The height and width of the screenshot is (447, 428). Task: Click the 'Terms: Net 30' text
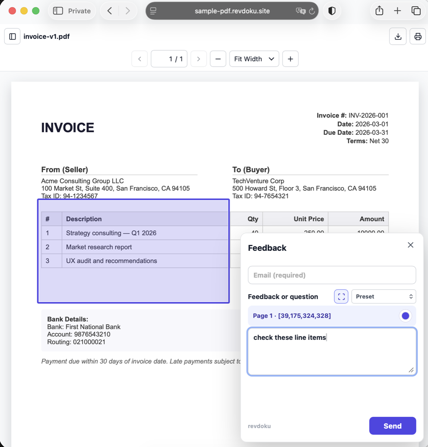[x=368, y=141]
